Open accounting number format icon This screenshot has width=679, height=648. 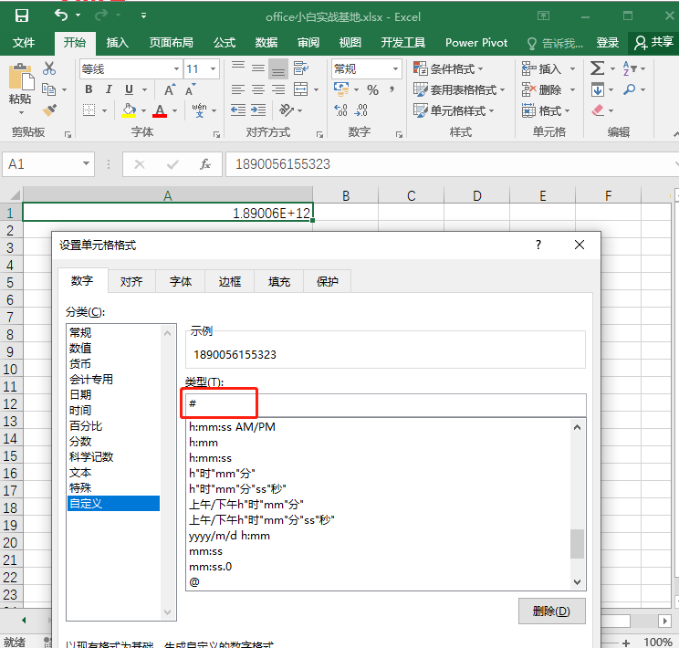pos(341,89)
